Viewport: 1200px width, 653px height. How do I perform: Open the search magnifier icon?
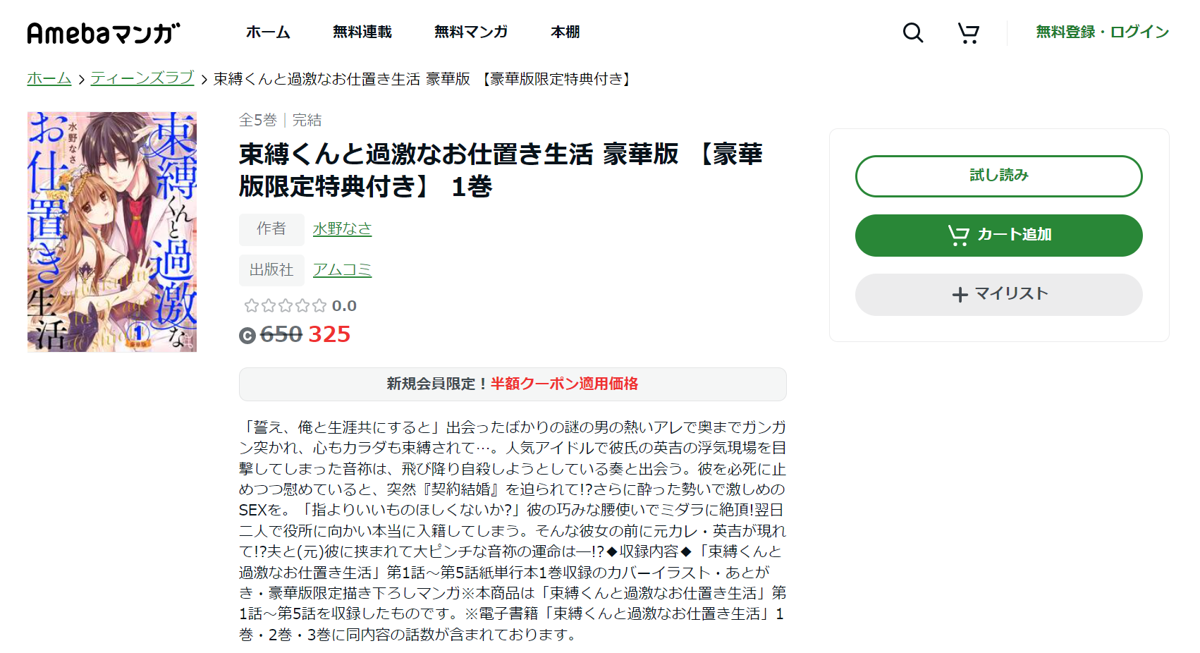coord(912,32)
